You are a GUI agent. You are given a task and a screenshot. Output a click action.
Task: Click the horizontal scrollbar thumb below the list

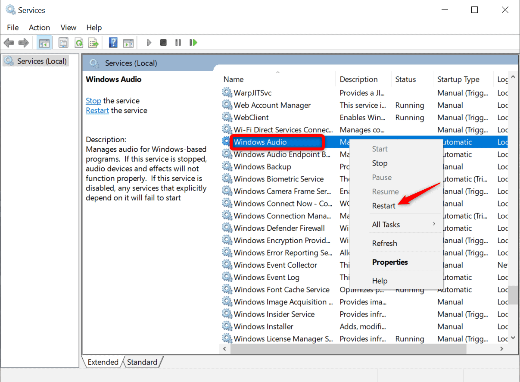coord(348,349)
